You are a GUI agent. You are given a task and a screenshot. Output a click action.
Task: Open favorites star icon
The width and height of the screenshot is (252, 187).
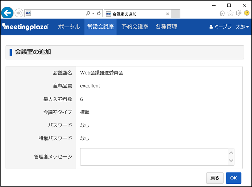pos(230,13)
